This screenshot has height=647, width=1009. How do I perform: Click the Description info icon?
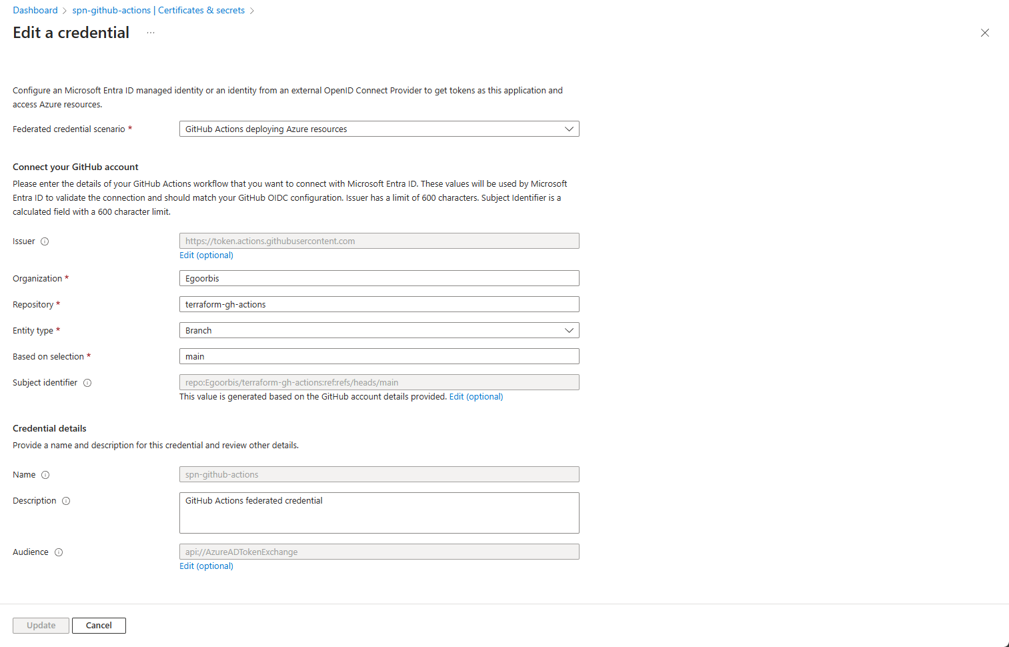[66, 501]
